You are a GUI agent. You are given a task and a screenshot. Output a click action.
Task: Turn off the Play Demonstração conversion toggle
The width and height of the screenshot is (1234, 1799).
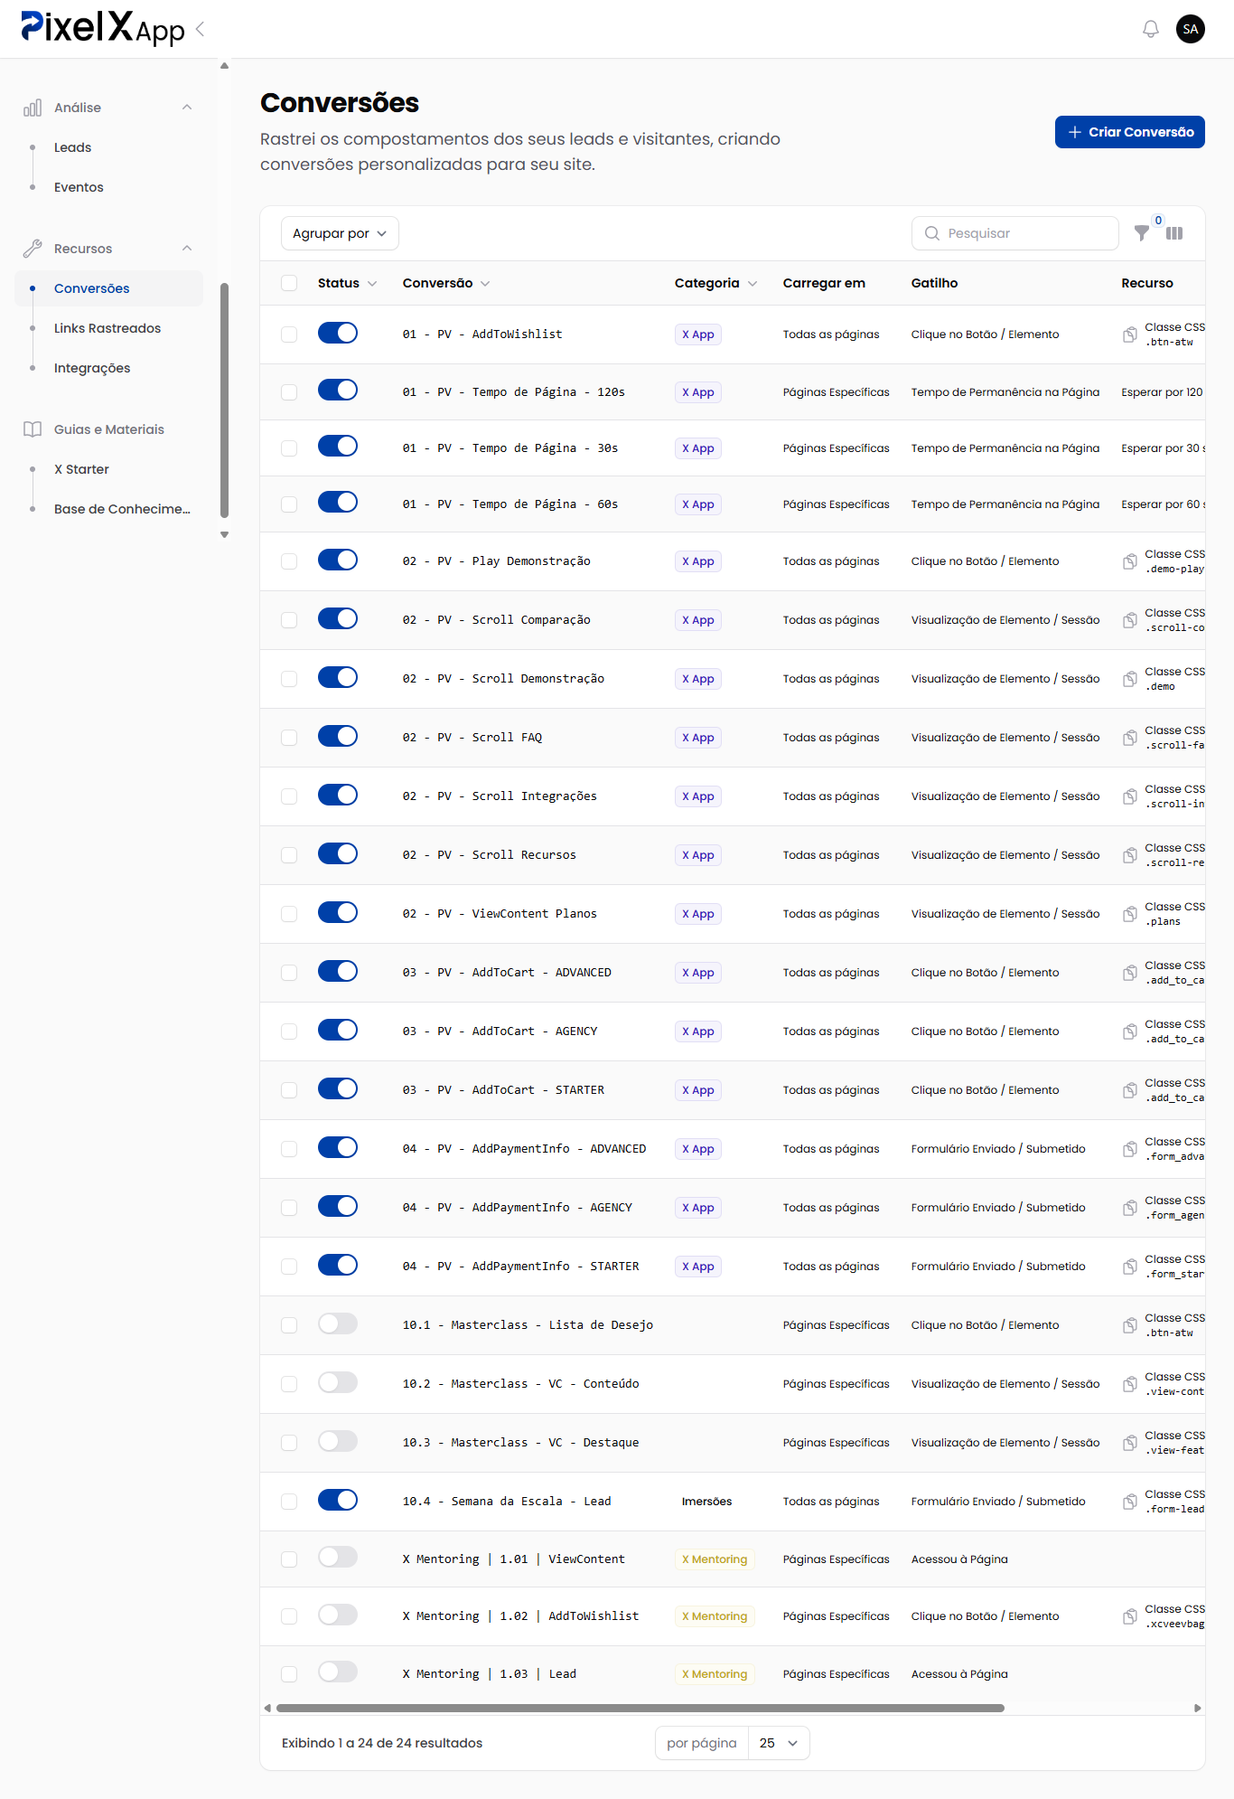(x=338, y=560)
